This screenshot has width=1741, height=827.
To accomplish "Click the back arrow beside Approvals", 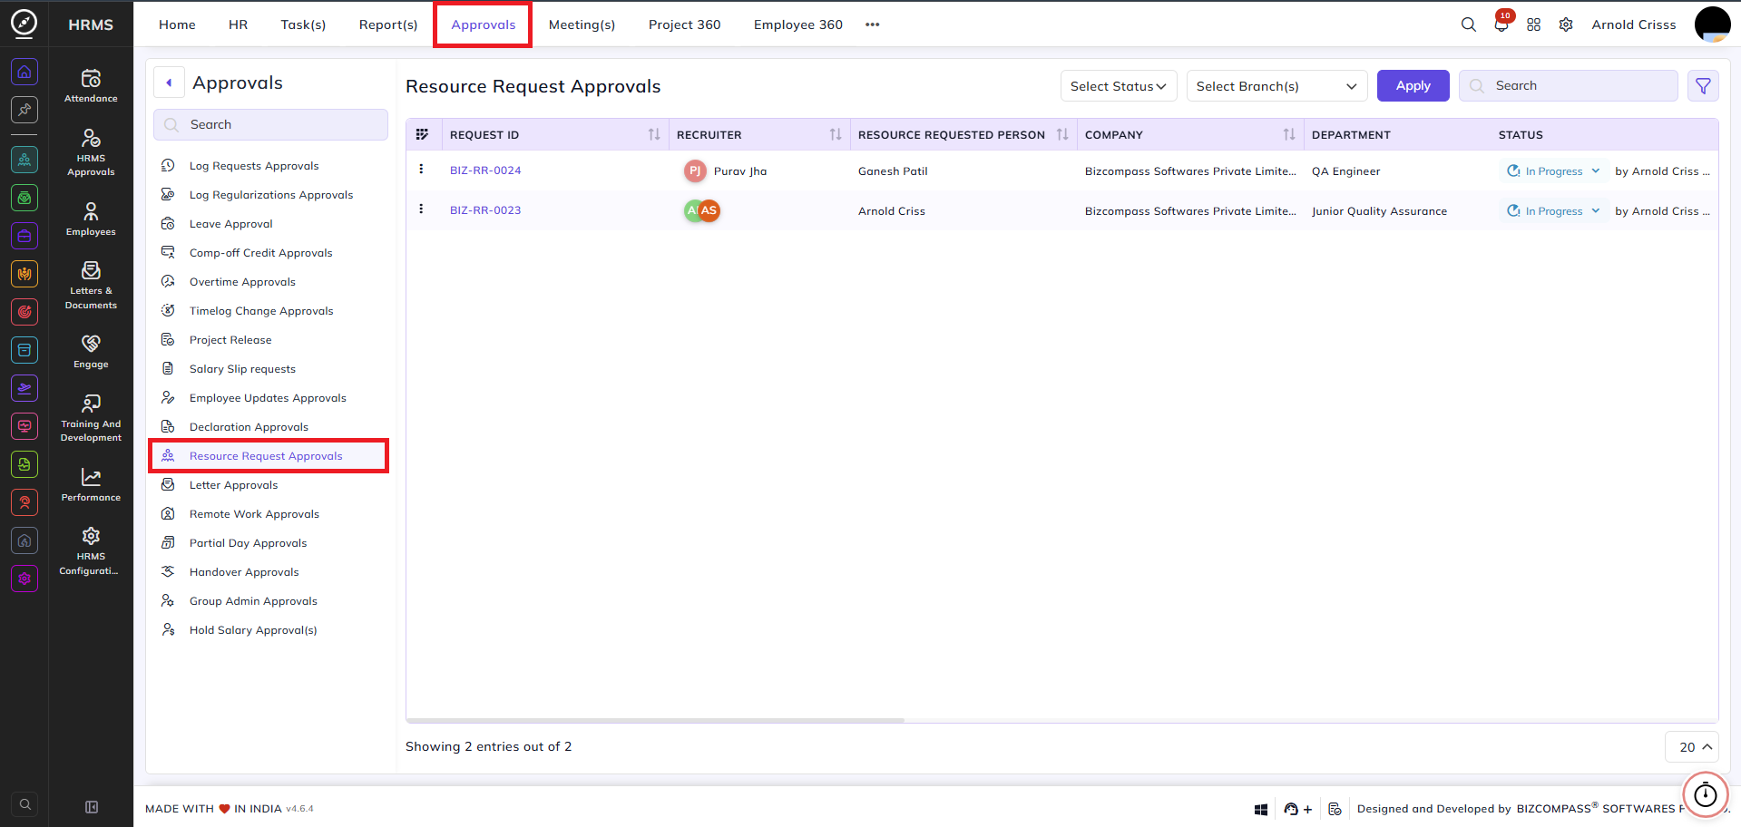I will 169,83.
